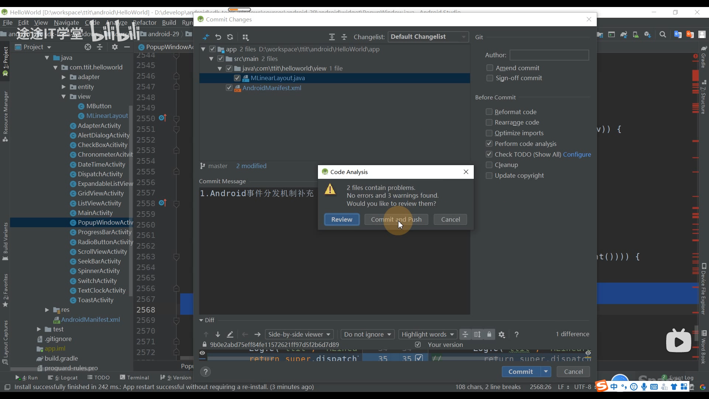Viewport: 709px width, 399px height.
Task: Enable Cleanup checkbox
Action: [x=489, y=165]
